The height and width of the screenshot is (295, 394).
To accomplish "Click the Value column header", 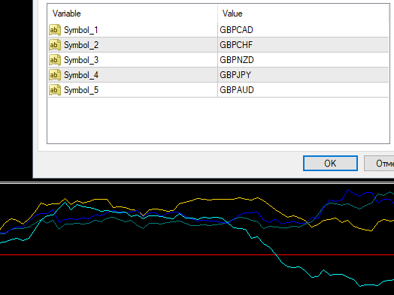I will (303, 14).
